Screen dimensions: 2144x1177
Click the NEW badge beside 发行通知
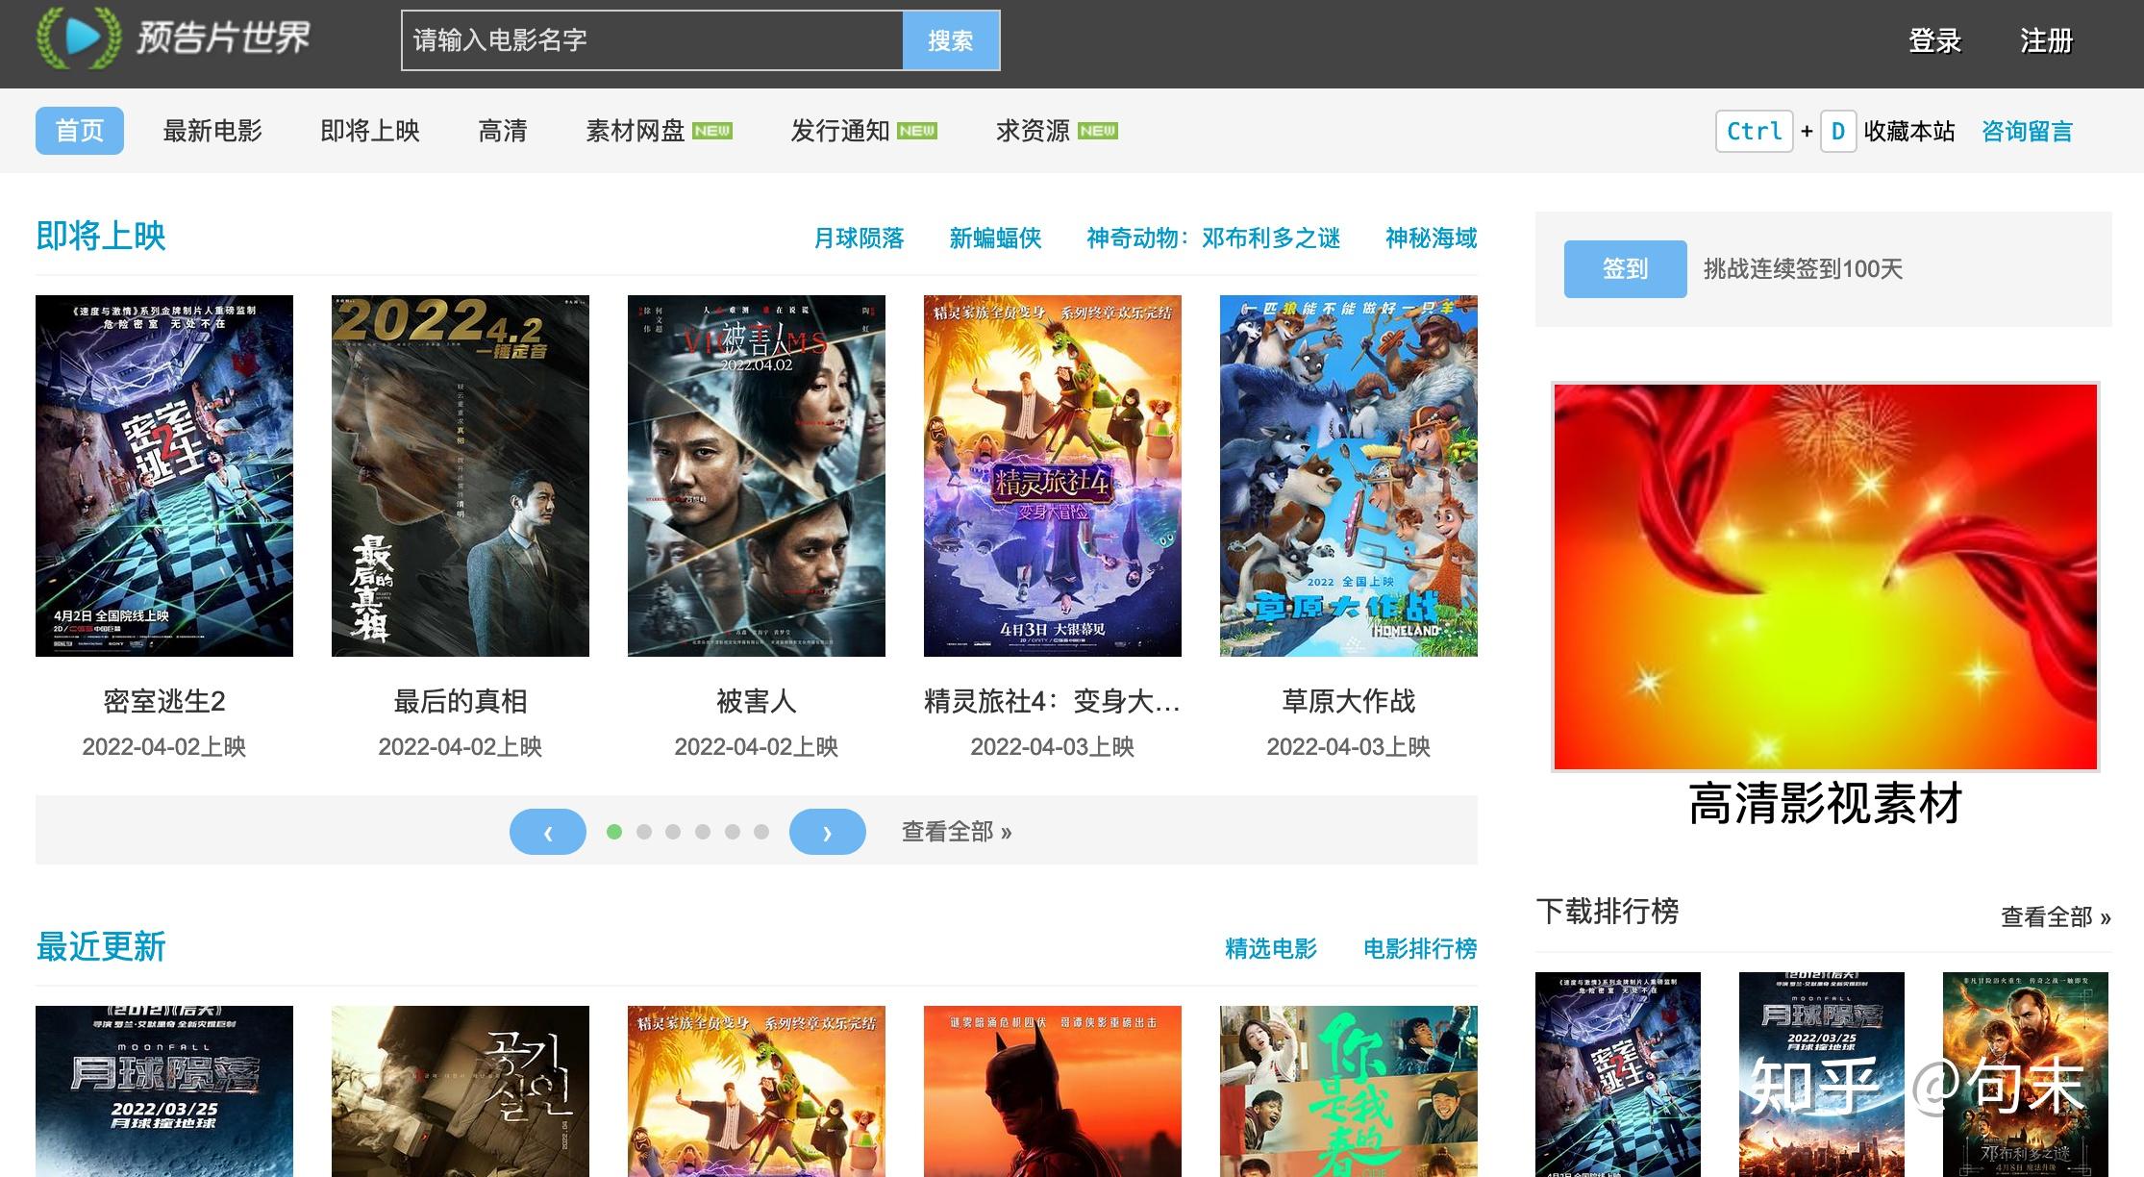[x=917, y=131]
